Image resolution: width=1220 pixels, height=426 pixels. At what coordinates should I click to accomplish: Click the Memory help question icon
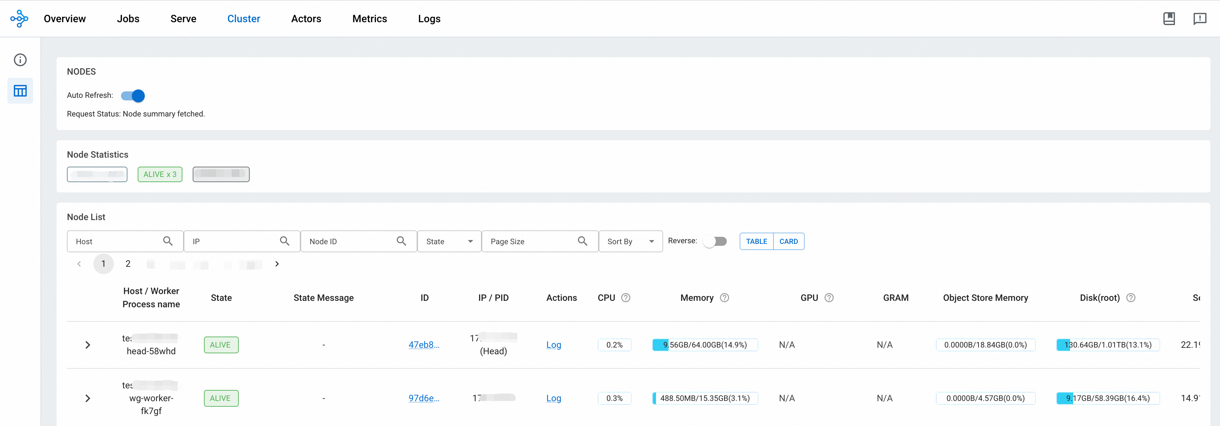click(724, 298)
